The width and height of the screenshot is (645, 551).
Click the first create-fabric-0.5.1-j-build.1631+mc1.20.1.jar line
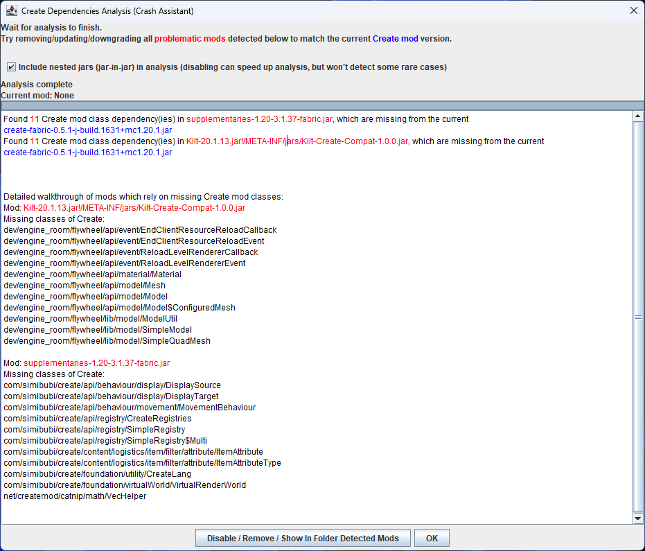coord(87,130)
